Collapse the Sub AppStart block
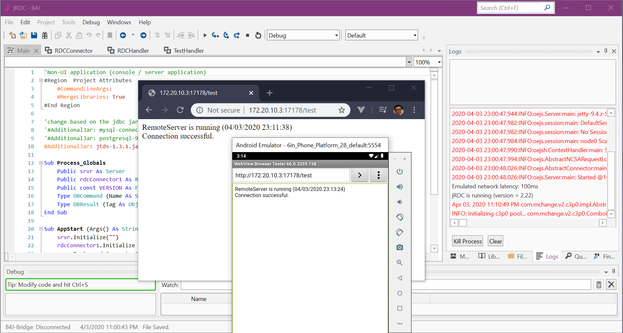Viewport: 623px width, 333px height. tap(41, 229)
